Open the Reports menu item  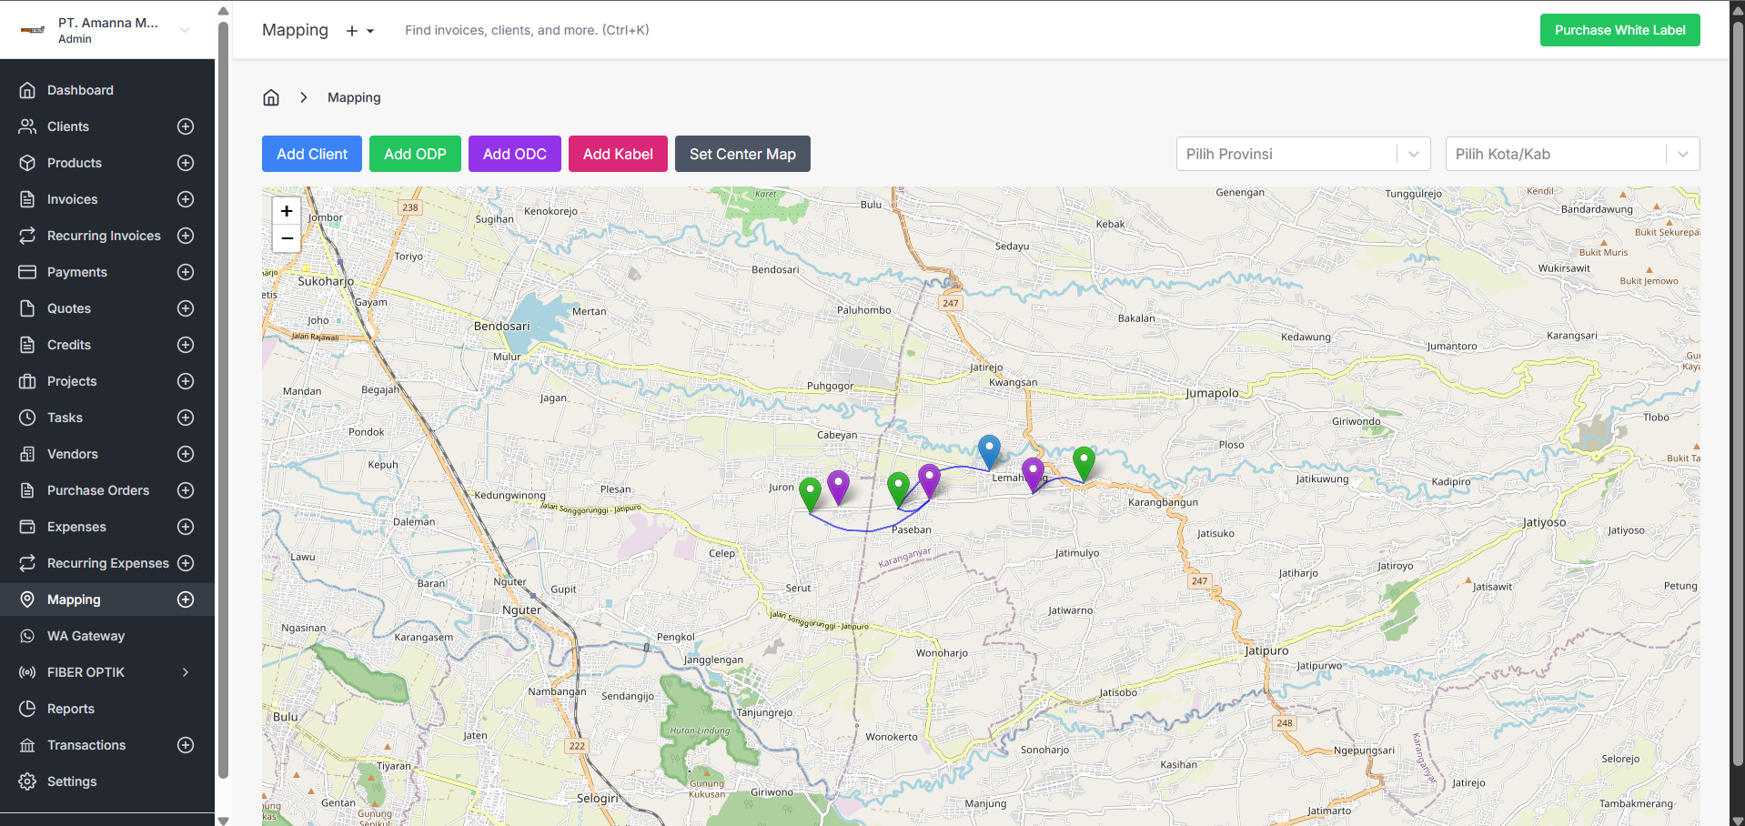71,709
